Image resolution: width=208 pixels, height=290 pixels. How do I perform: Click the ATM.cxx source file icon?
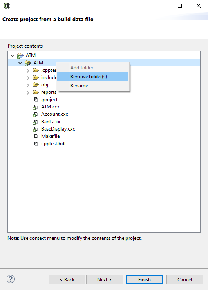(35, 107)
